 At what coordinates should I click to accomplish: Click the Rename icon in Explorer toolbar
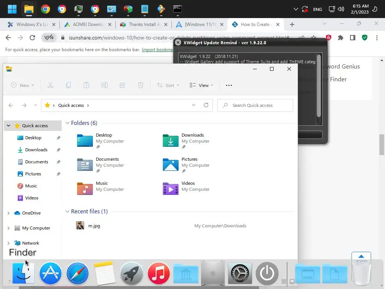105,85
